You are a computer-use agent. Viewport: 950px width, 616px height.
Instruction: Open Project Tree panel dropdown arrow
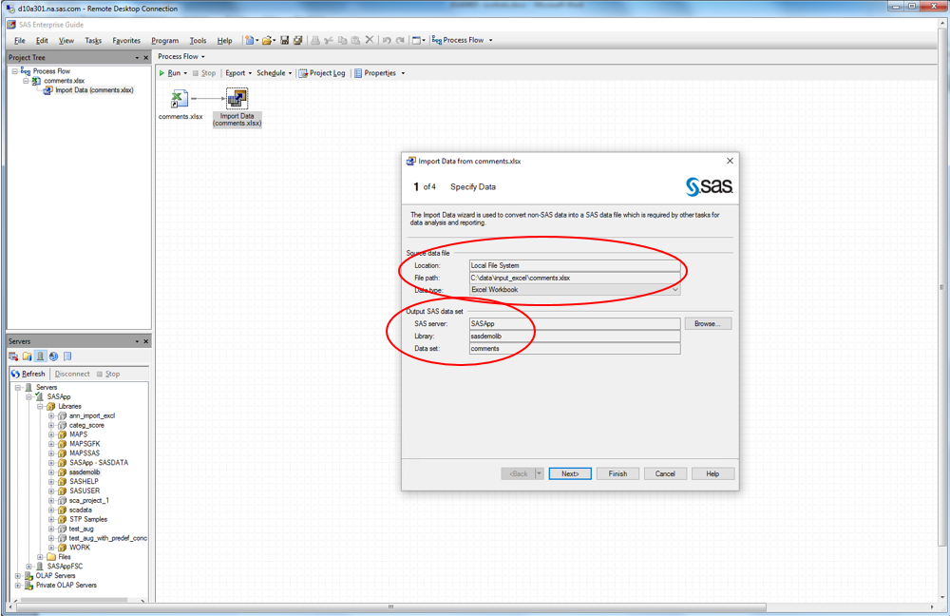[137, 58]
